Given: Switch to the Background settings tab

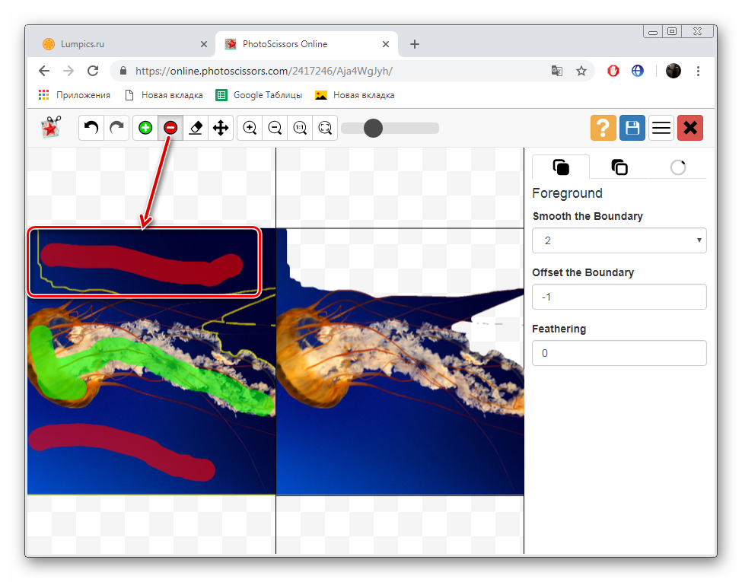Looking at the screenshot, I should [x=619, y=167].
